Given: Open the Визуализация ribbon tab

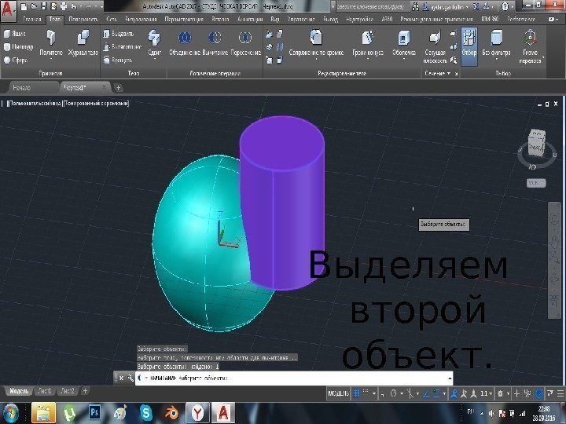Looking at the screenshot, I should [x=141, y=19].
